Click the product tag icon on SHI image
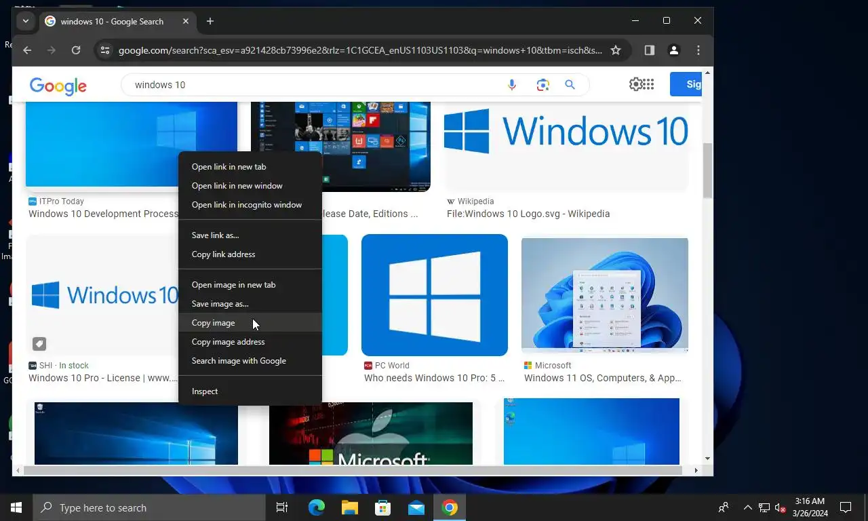The width and height of the screenshot is (868, 521). [x=39, y=344]
